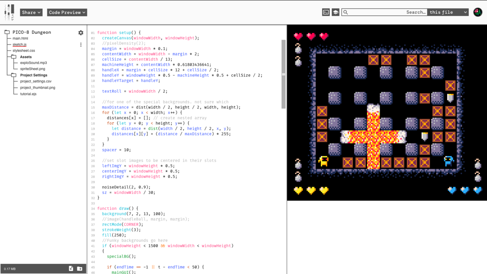Click the specialBG() call line
The image size is (487, 274).
[121, 256]
